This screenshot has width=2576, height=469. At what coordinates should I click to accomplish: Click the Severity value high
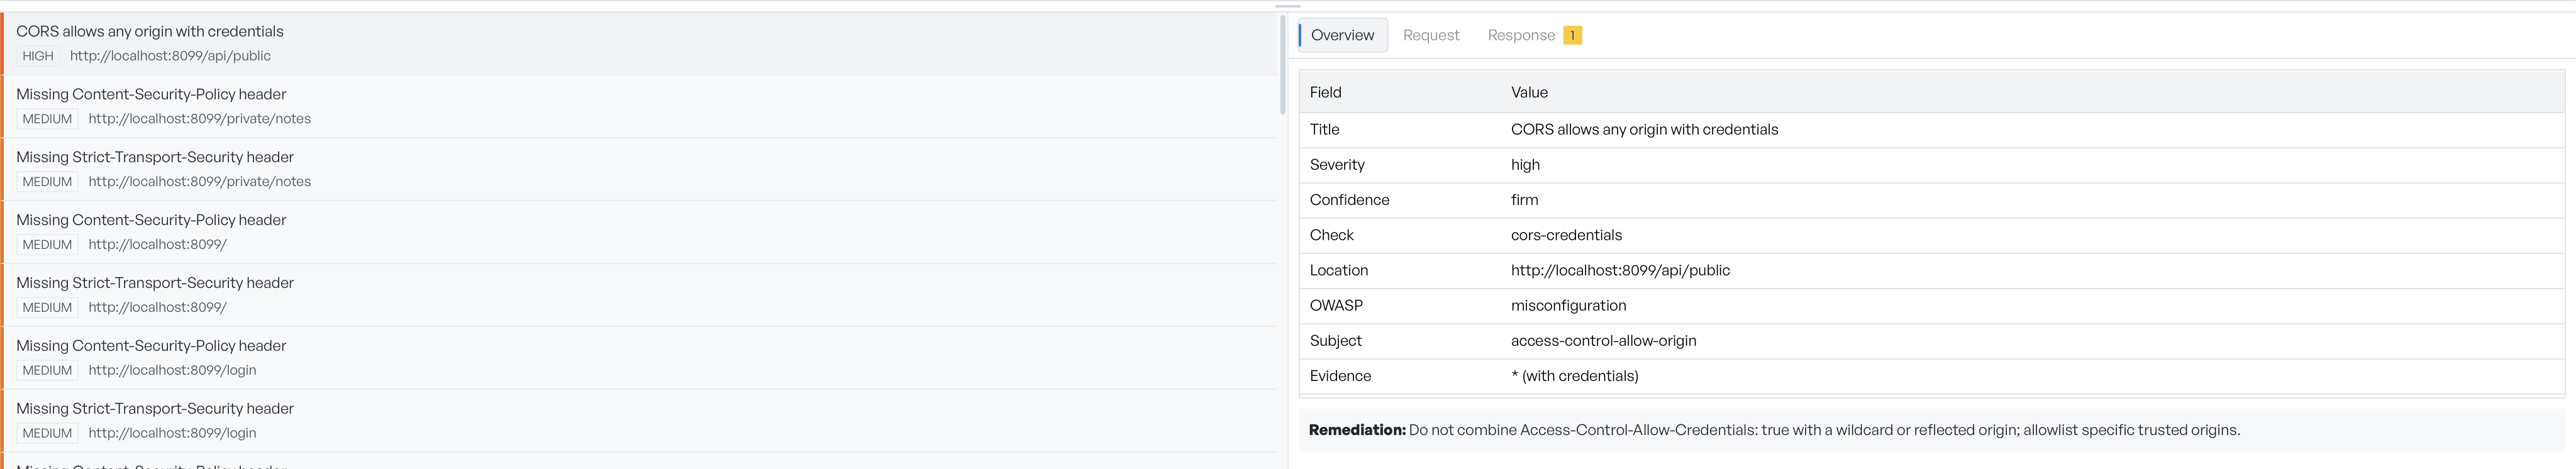point(1525,164)
